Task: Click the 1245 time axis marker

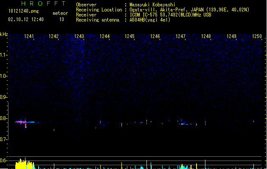Action: click(129, 36)
